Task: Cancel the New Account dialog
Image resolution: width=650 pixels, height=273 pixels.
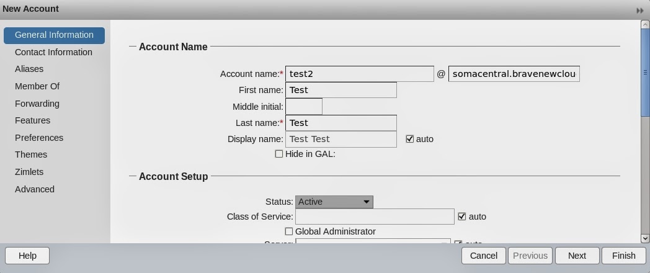Action: pos(484,256)
